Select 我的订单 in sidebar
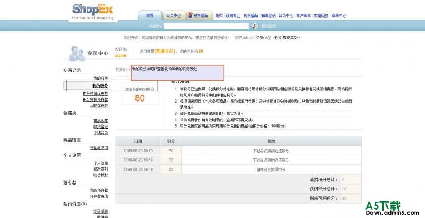425x218 pixels. (x=100, y=78)
